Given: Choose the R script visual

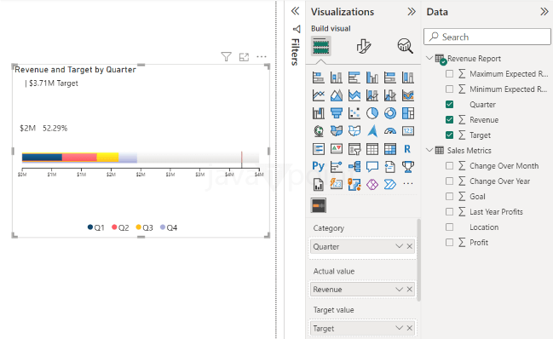Looking at the screenshot, I should tap(408, 149).
